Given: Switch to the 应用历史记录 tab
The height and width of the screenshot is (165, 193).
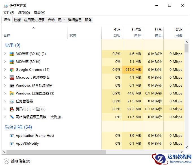Looking at the screenshot, I should pos(34,20).
